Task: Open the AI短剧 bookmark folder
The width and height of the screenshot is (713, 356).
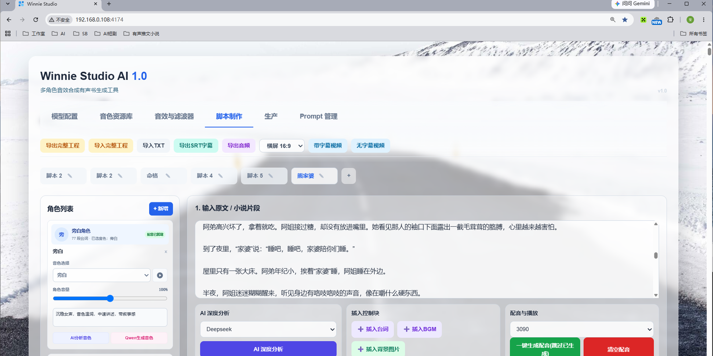Action: click(105, 34)
